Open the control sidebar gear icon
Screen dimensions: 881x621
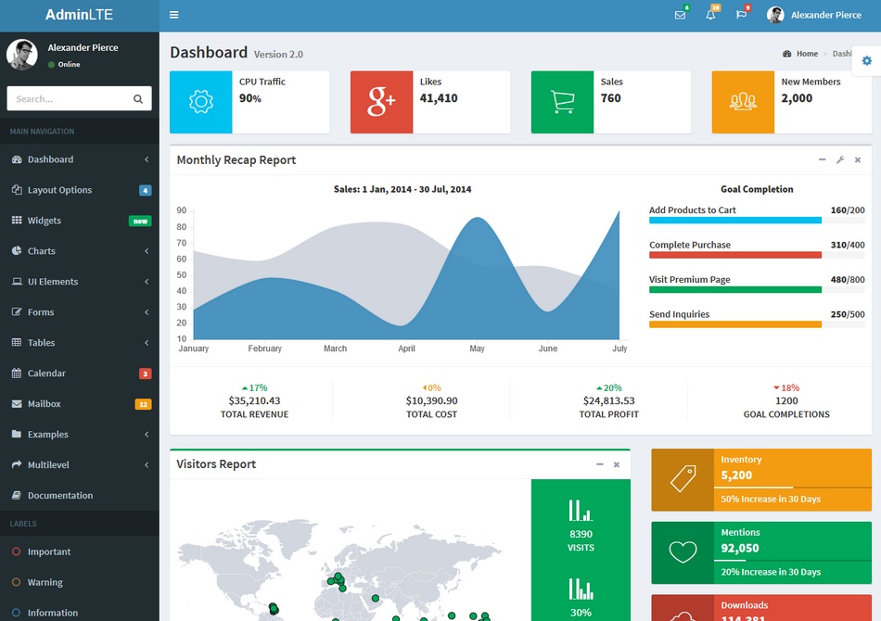tap(866, 59)
